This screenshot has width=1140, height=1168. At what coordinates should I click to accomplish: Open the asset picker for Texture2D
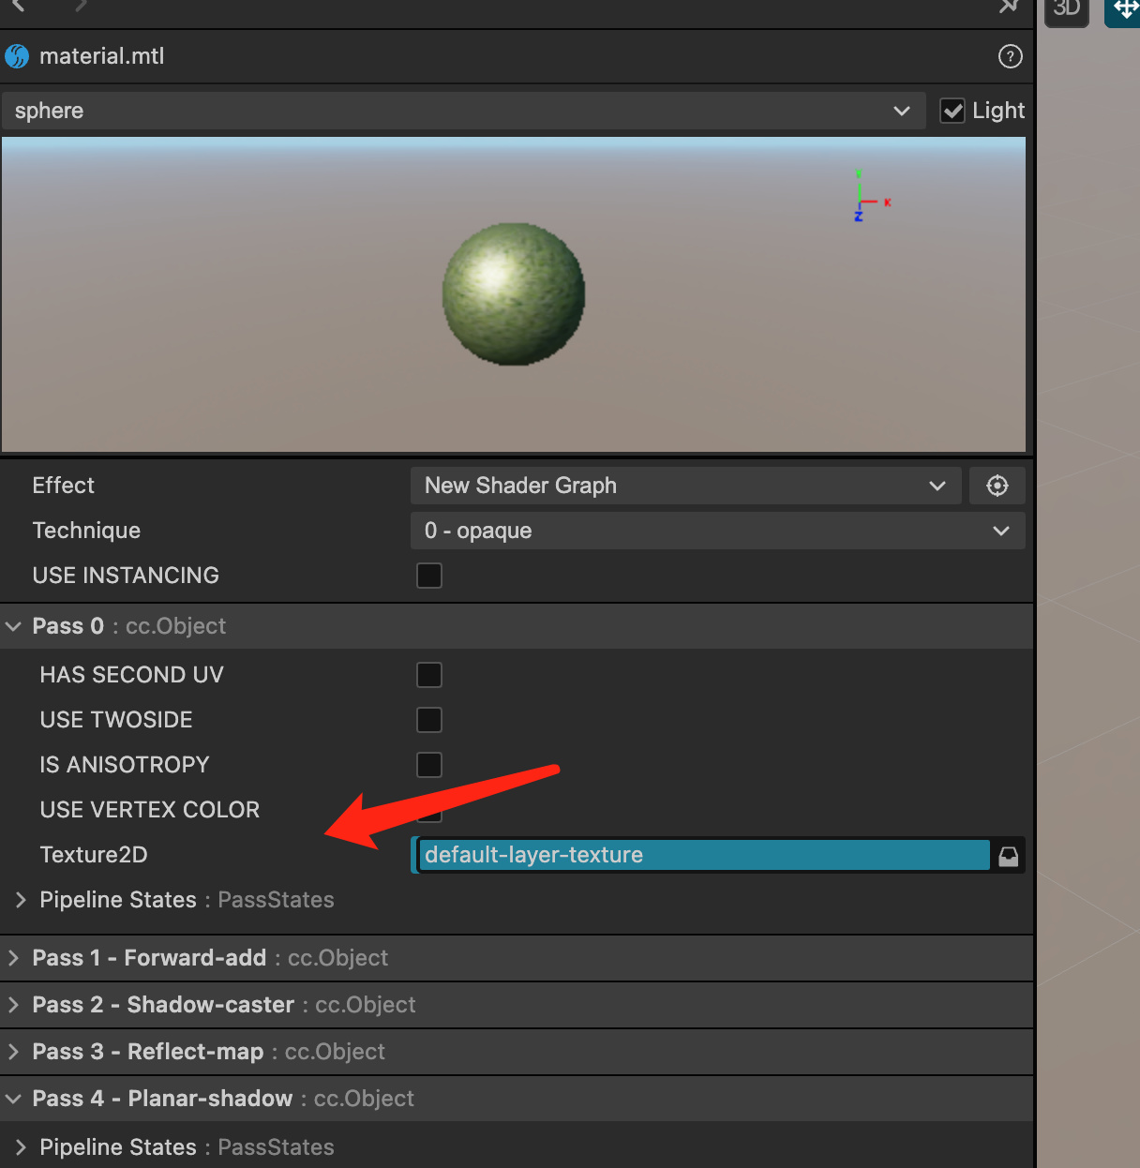1009,856
